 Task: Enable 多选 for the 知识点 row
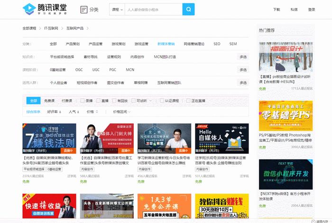(243, 57)
